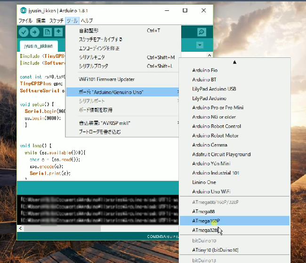The height and width of the screenshot is (263, 306).
Task: Click the Upload arrow toolbar icon
Action: 35,32
